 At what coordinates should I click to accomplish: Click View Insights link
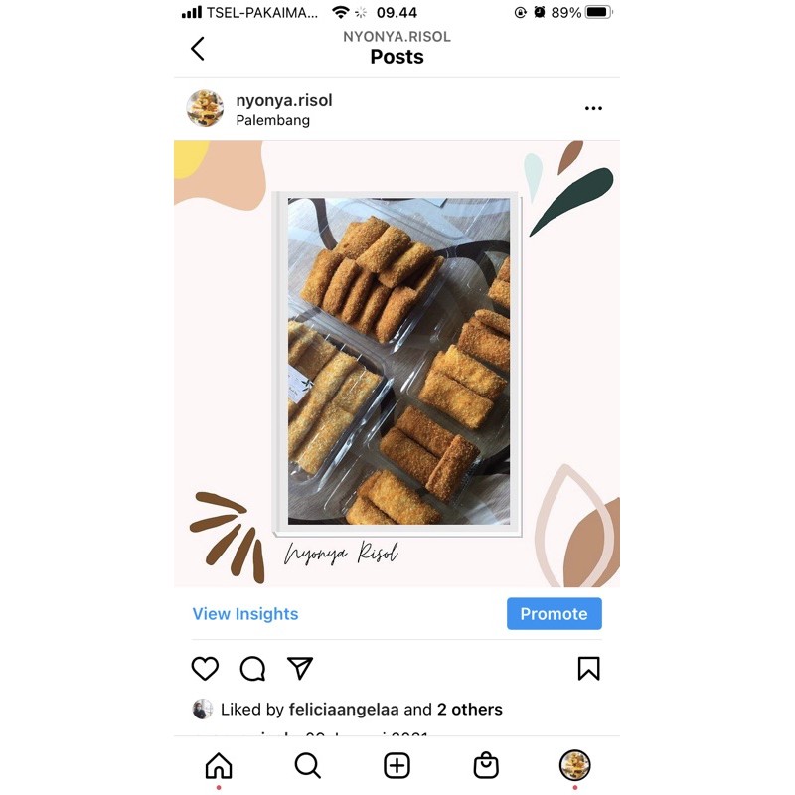tap(245, 613)
